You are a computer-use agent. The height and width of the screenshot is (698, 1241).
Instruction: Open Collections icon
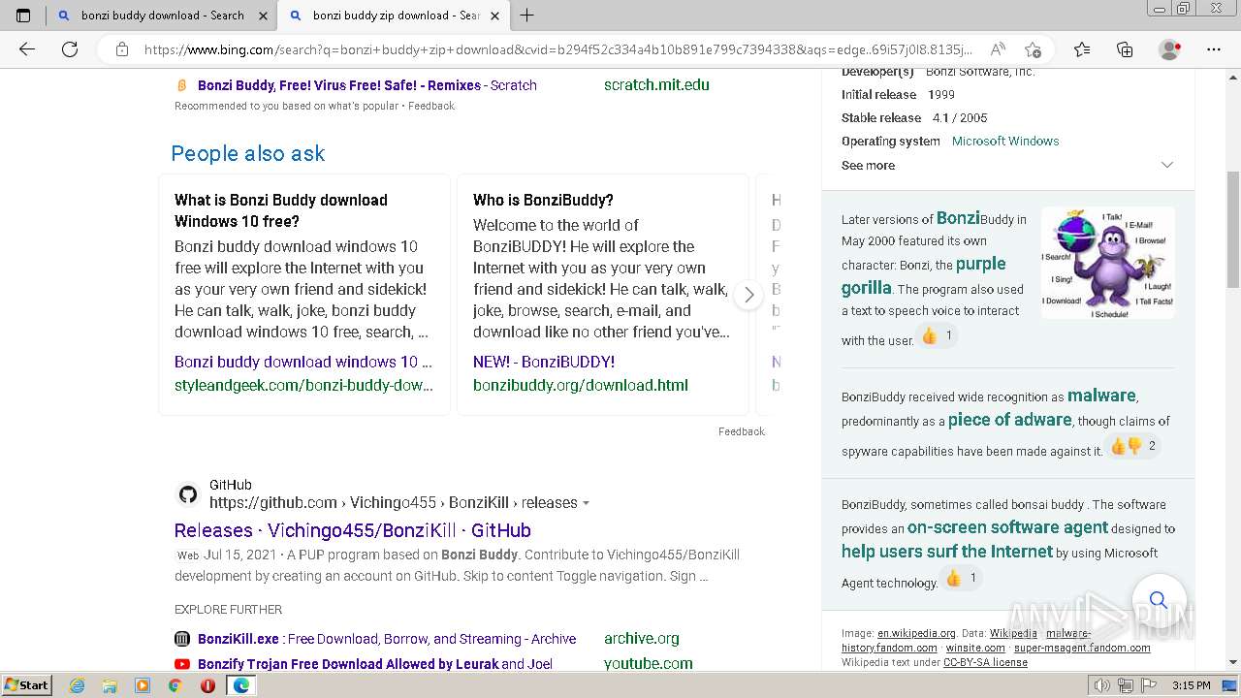[x=1125, y=49]
